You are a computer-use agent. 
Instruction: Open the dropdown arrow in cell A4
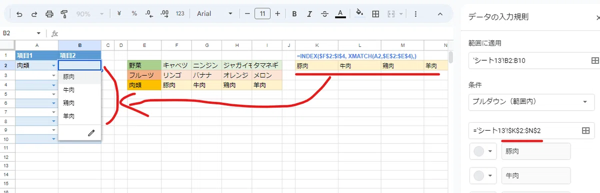54,85
